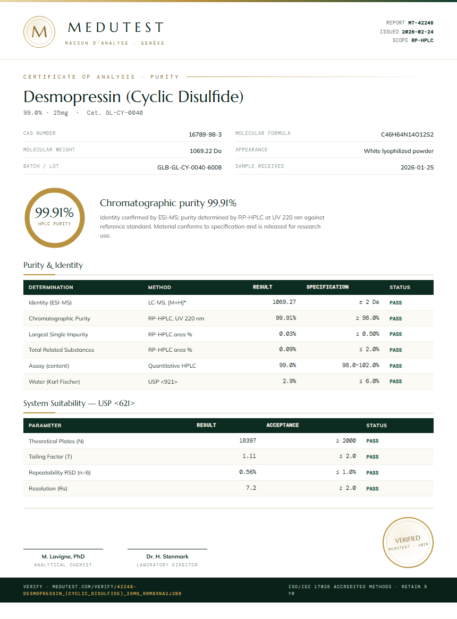Select signatory M. Lavigne, PhD

click(x=63, y=557)
